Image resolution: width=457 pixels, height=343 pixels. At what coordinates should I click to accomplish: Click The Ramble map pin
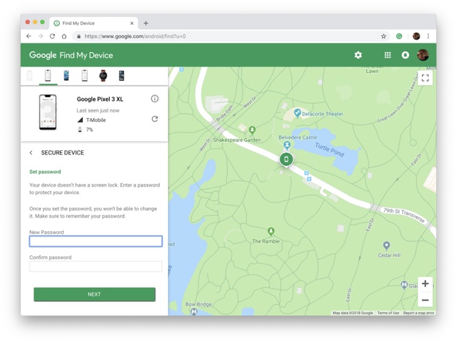click(x=271, y=232)
